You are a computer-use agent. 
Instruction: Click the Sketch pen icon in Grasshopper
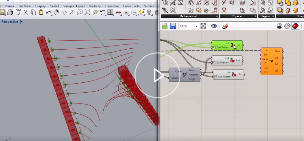pos(225,26)
